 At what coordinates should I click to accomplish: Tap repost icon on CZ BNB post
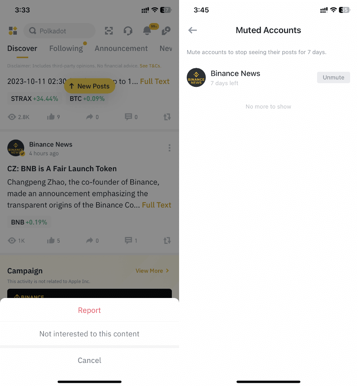click(167, 240)
